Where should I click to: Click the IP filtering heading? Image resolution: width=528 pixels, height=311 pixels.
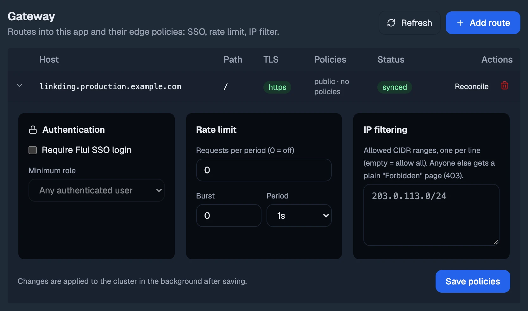(385, 130)
